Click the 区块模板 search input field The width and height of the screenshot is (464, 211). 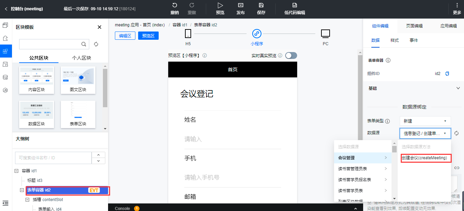(x=51, y=44)
